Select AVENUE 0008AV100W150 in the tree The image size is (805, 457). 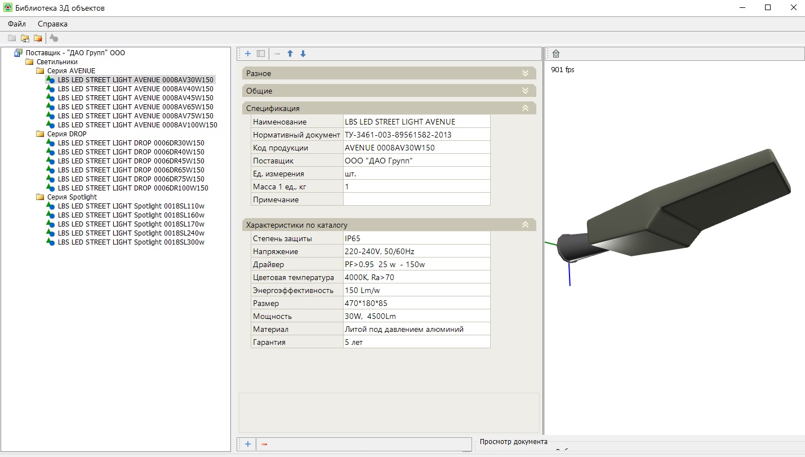coord(137,125)
